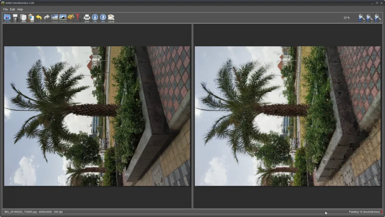385x217 pixels.
Task: Paste from clipboard using the clipboard icon
Action: coord(31,17)
